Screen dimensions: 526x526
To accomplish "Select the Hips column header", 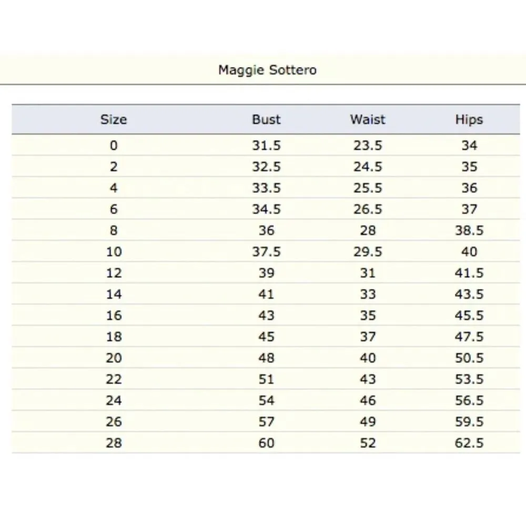I will coord(469,119).
